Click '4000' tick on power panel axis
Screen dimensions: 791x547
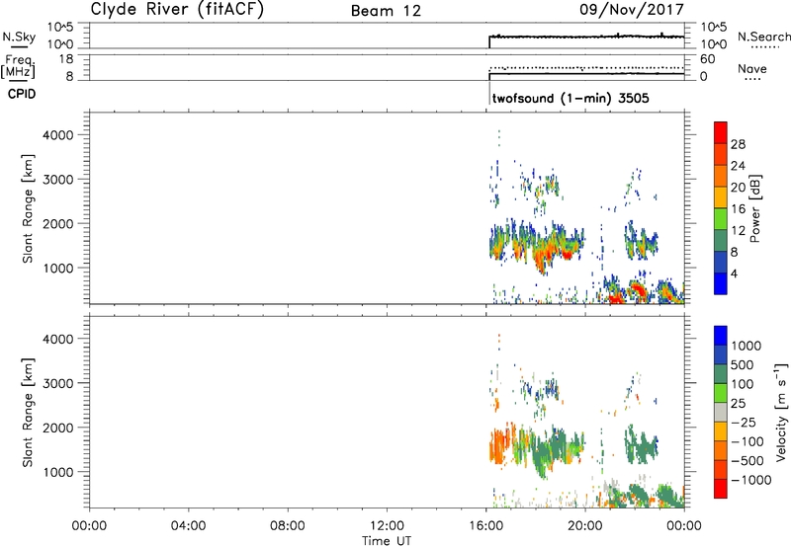[58, 135]
